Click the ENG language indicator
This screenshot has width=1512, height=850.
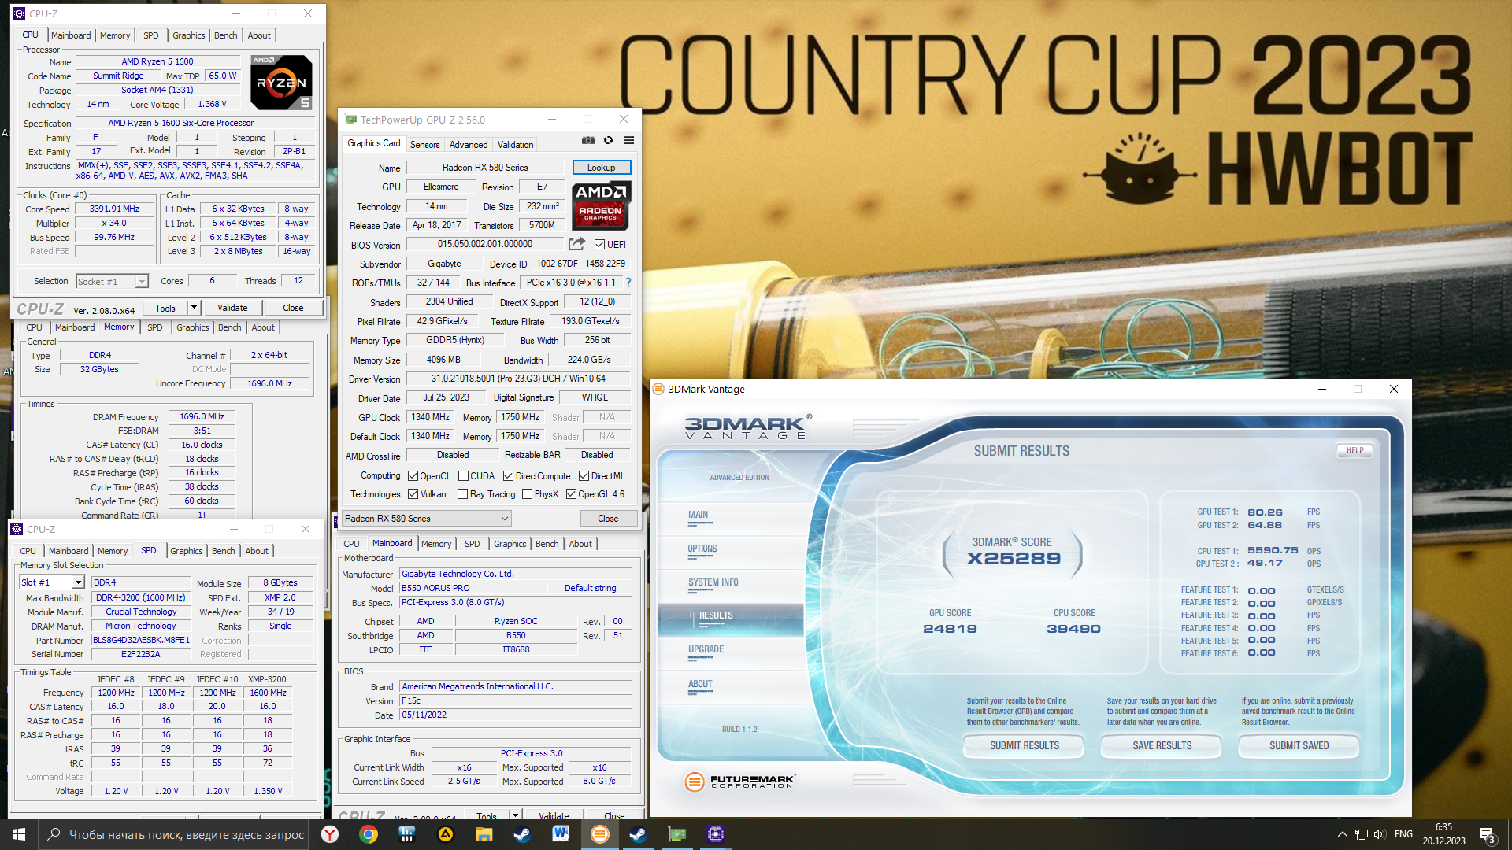(x=1403, y=834)
